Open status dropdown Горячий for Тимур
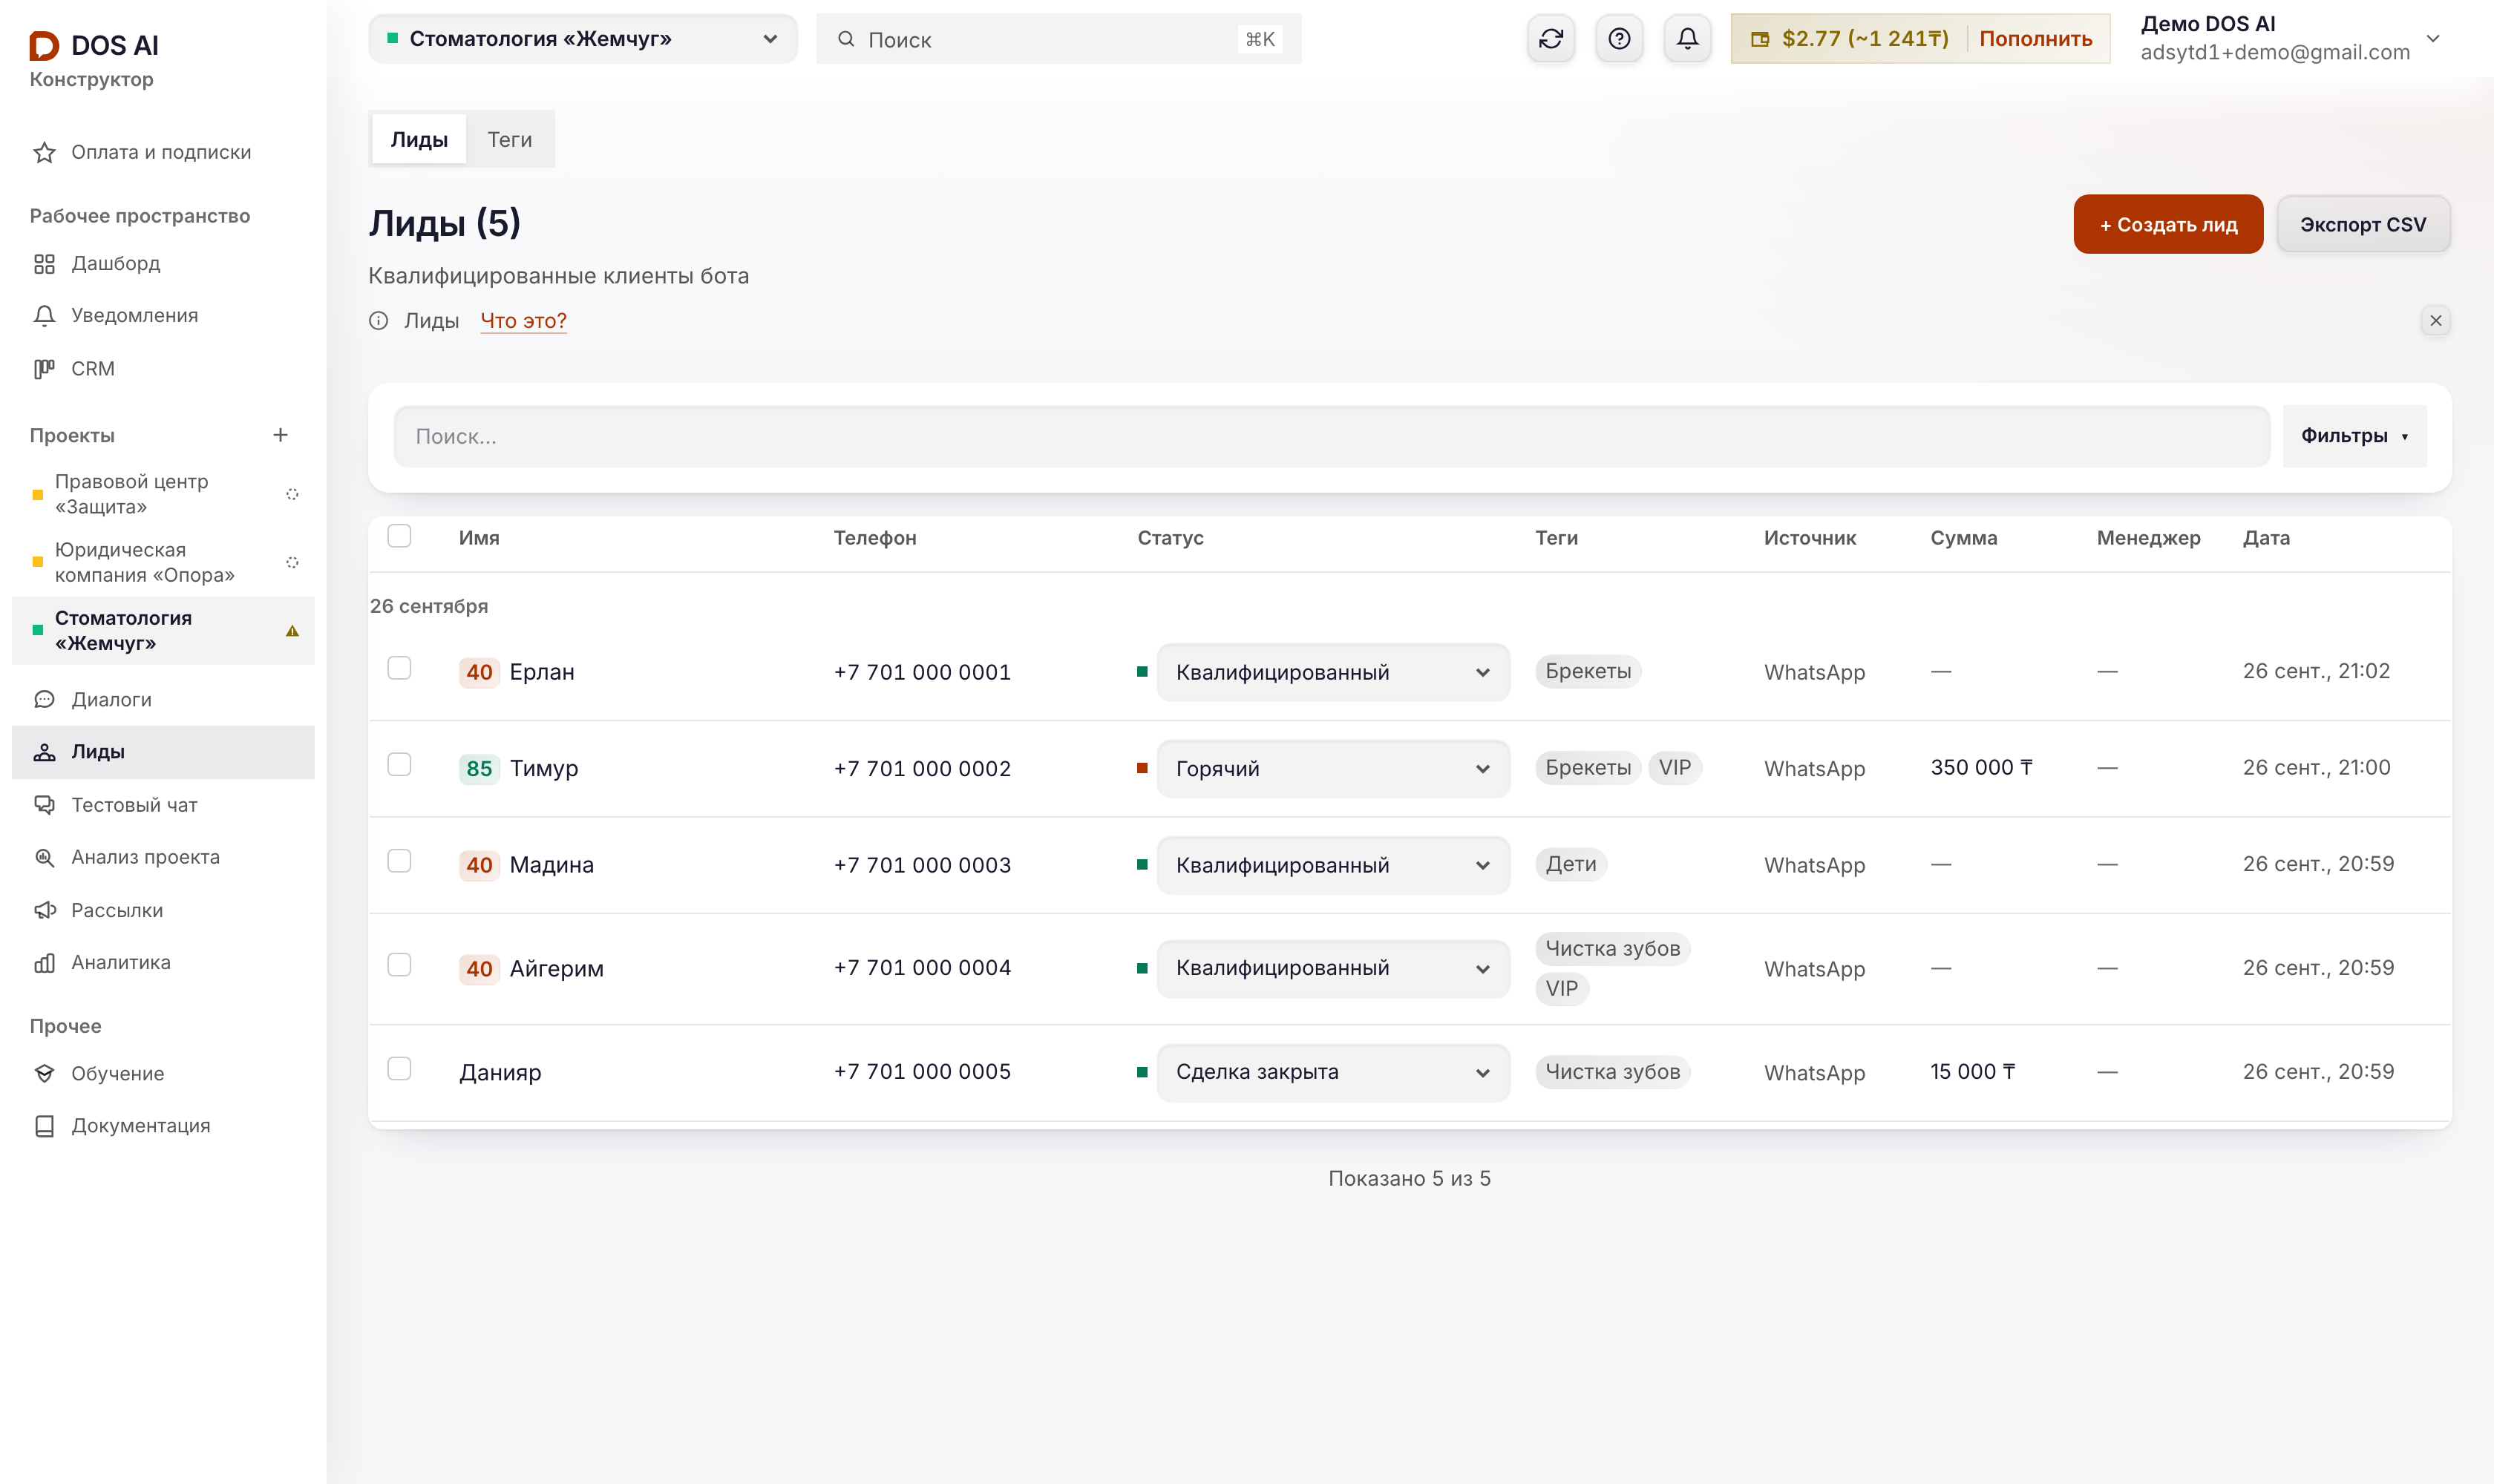 [x=1332, y=769]
